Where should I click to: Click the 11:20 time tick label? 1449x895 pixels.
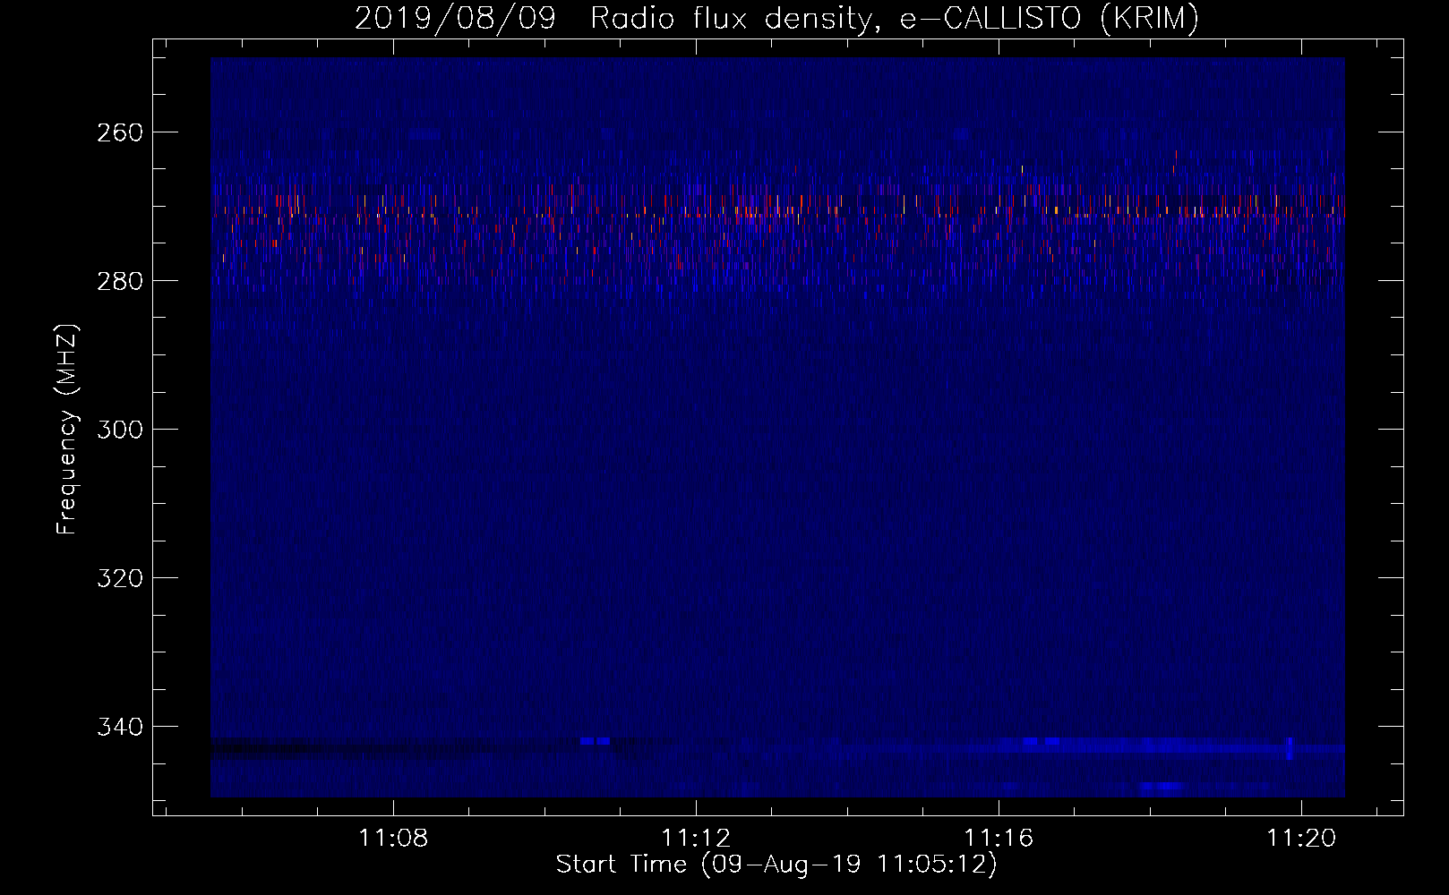point(1301,838)
